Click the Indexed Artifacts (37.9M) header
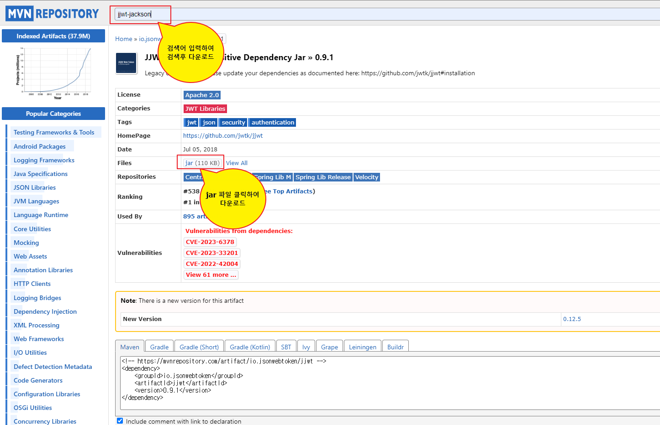Image resolution: width=660 pixels, height=425 pixels. [x=53, y=36]
